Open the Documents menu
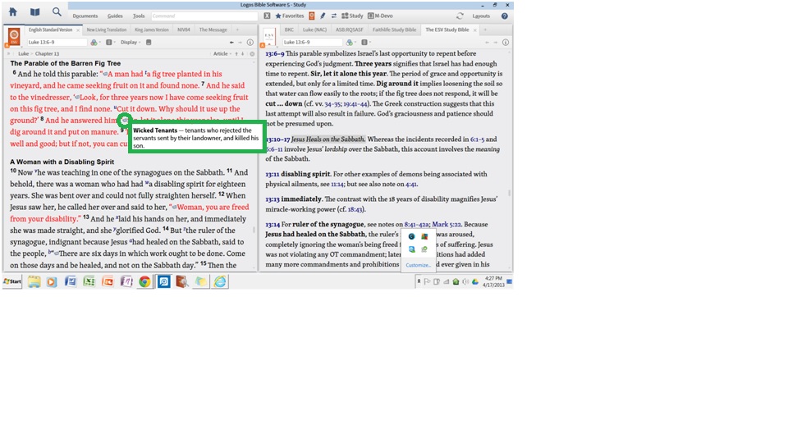The image size is (788, 443). pyautogui.click(x=85, y=16)
